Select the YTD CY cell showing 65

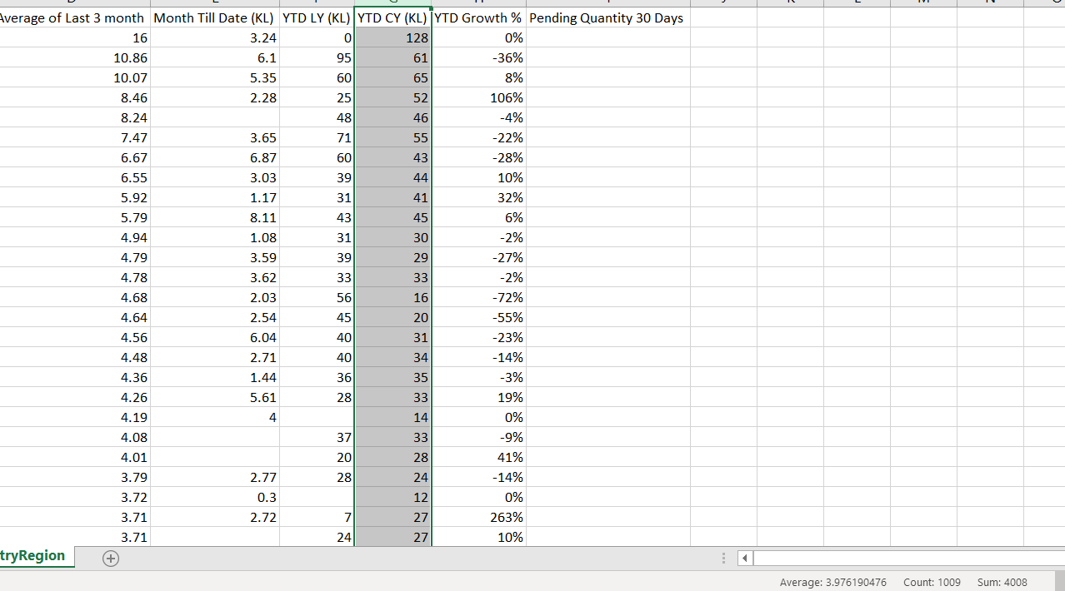tap(392, 77)
